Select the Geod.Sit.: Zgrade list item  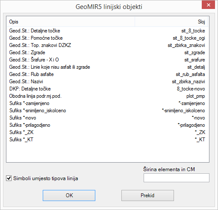(107, 52)
